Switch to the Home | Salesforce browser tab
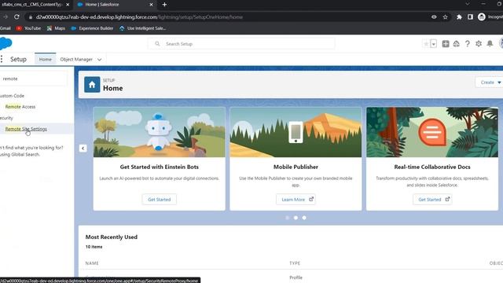This screenshot has height=283, width=503. (x=115, y=5)
